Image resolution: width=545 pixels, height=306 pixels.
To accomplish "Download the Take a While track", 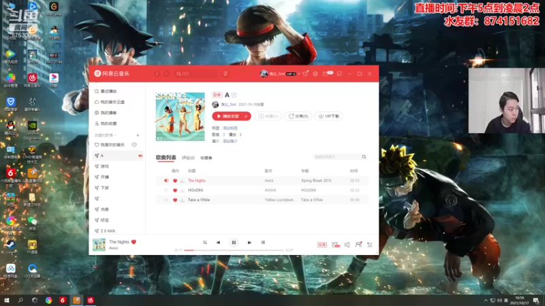I will tap(182, 200).
